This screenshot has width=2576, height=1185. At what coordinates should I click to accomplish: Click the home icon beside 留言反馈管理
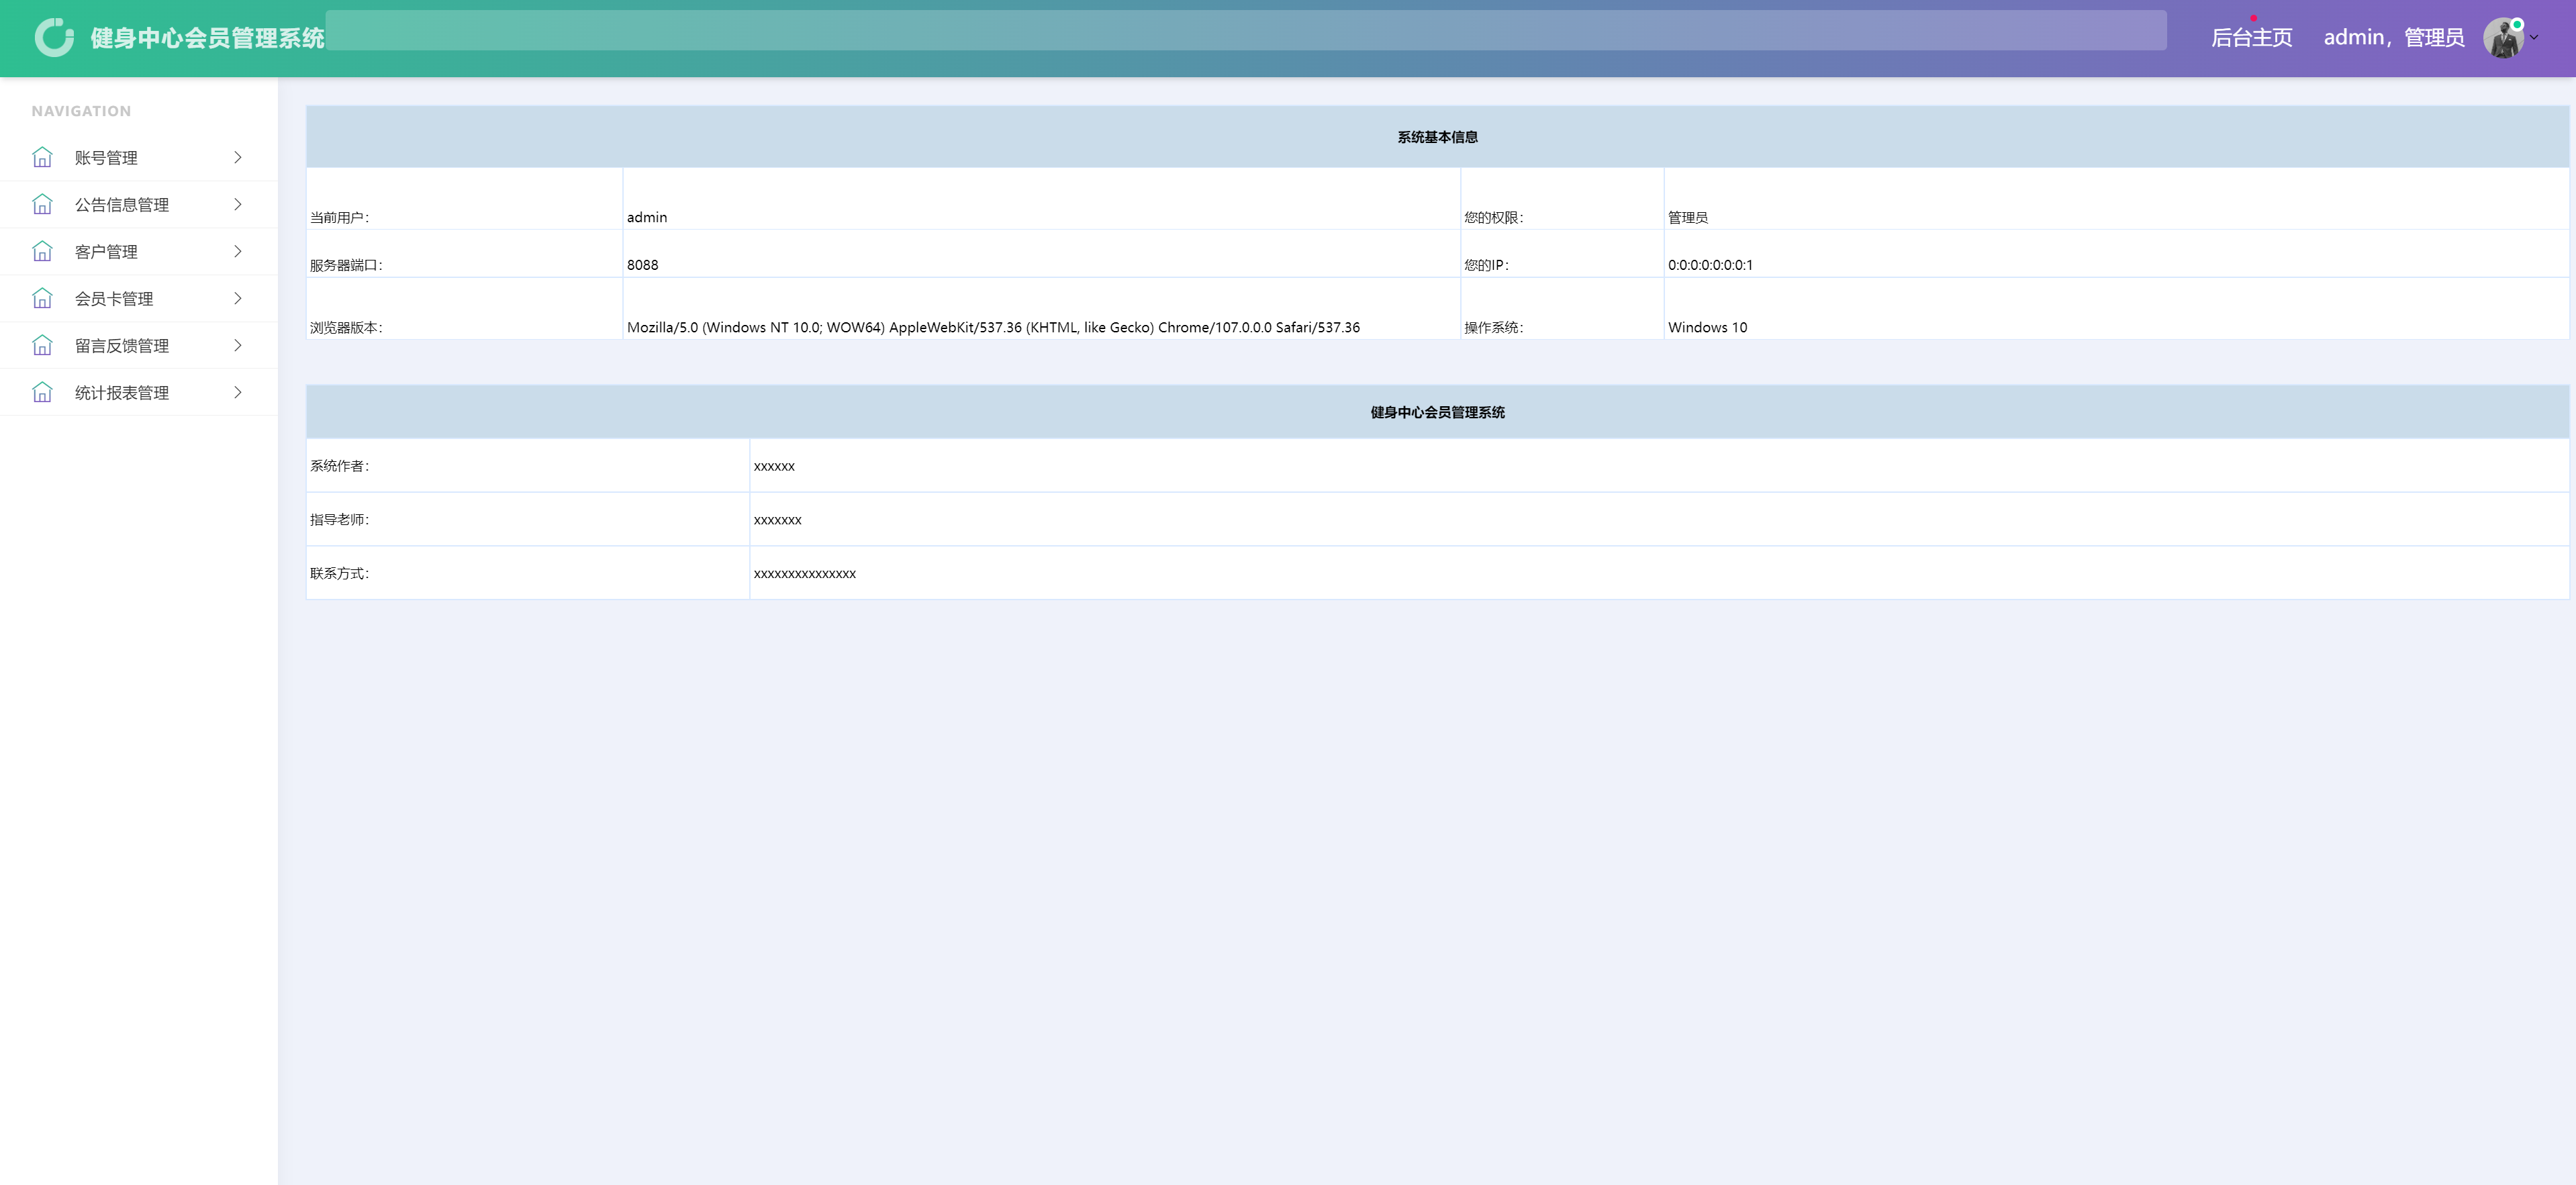[x=43, y=345]
